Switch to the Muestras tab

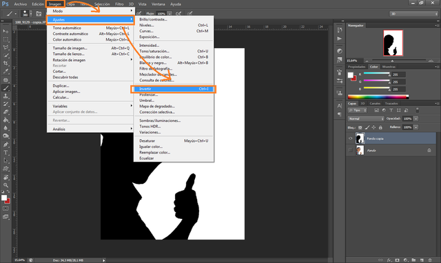pyautogui.click(x=389, y=67)
